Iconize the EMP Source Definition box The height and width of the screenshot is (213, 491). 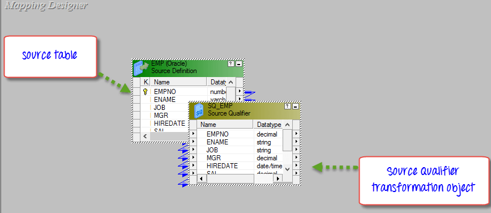coord(238,64)
